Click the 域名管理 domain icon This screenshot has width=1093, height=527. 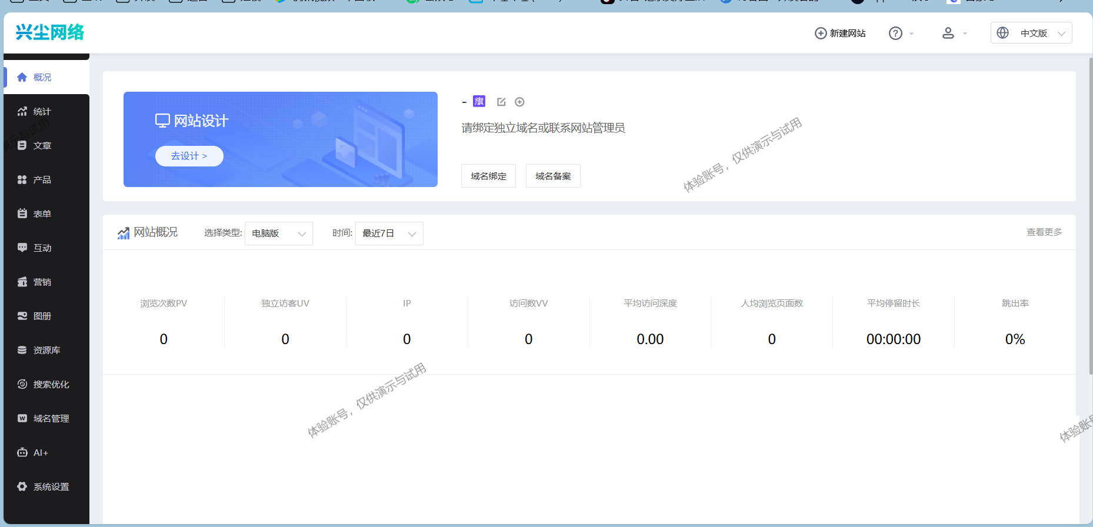click(22, 418)
